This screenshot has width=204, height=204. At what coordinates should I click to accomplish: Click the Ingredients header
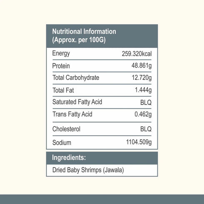pos(69,158)
